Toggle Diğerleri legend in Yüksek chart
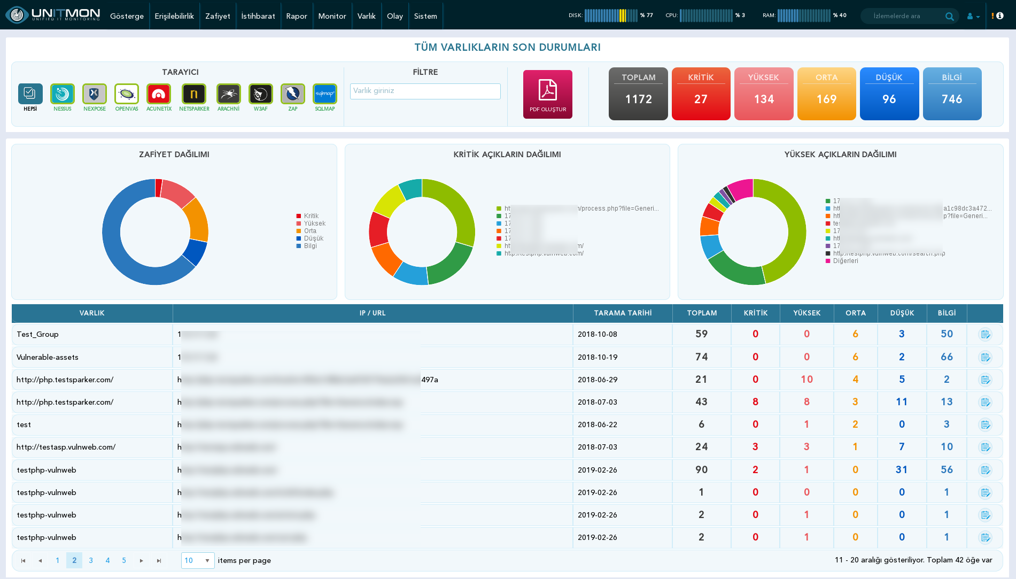This screenshot has width=1016, height=579. click(842, 261)
